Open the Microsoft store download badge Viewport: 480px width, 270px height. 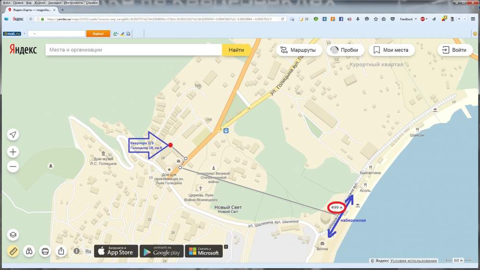204,251
